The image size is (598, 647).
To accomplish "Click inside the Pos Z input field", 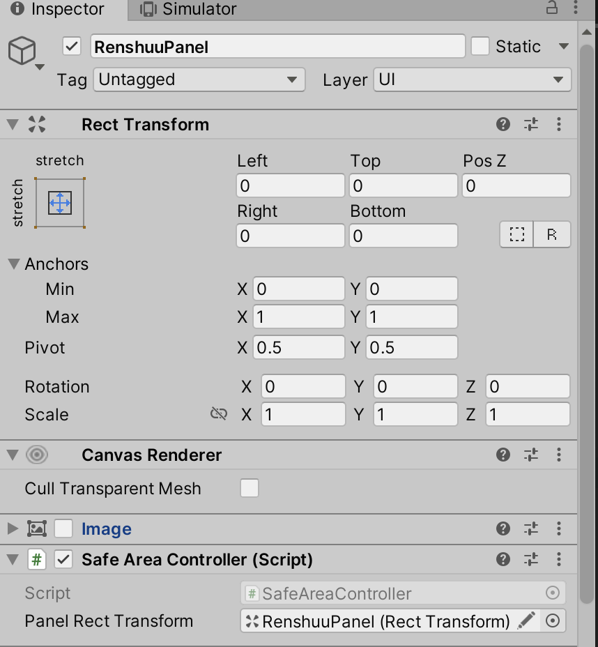I will (x=516, y=185).
